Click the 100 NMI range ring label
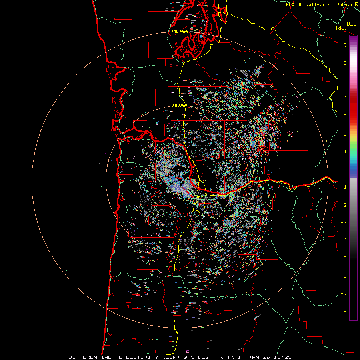 pos(179,32)
